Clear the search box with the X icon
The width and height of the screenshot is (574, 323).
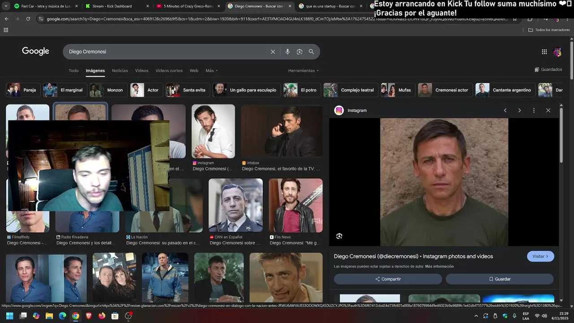coord(273,52)
